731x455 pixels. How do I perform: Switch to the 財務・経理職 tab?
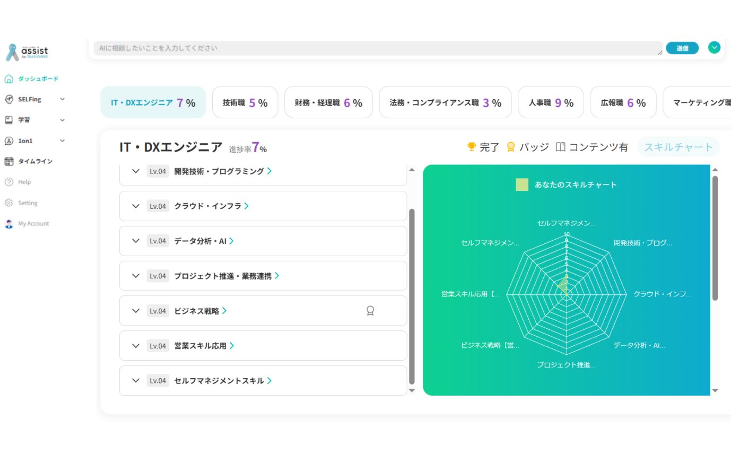pos(328,103)
